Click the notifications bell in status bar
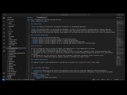Viewport: 127px width, 95px height. point(123,80)
